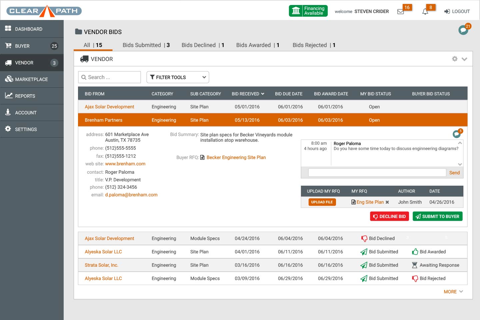Click the Upload File button
Image resolution: width=480 pixels, height=320 pixels.
[x=322, y=202]
